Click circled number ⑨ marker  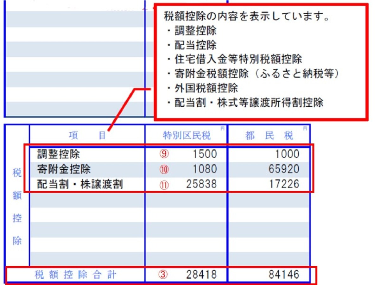164,154
